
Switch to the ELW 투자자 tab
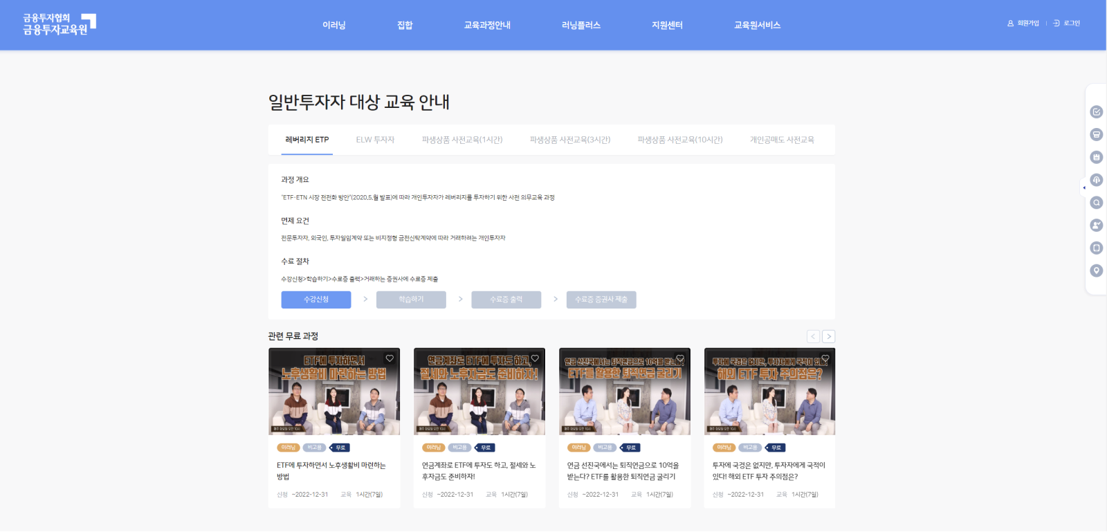[375, 140]
